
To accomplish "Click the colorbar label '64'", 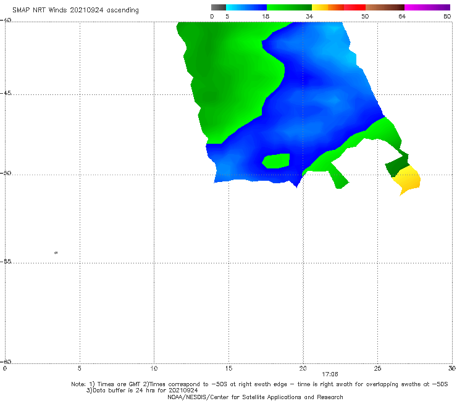I will tap(402, 16).
